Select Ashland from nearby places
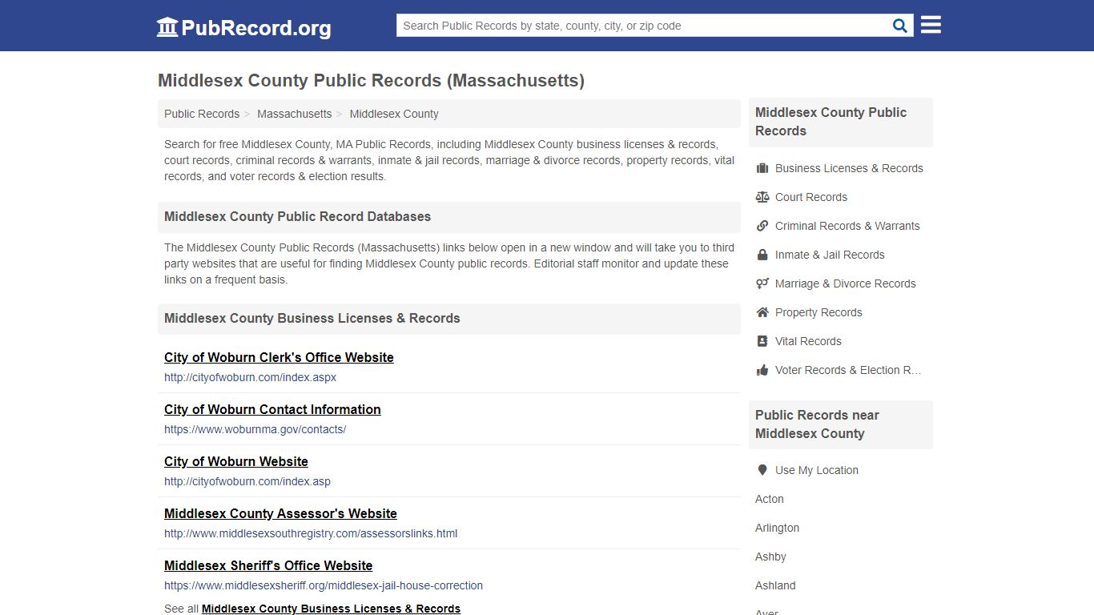 [775, 585]
